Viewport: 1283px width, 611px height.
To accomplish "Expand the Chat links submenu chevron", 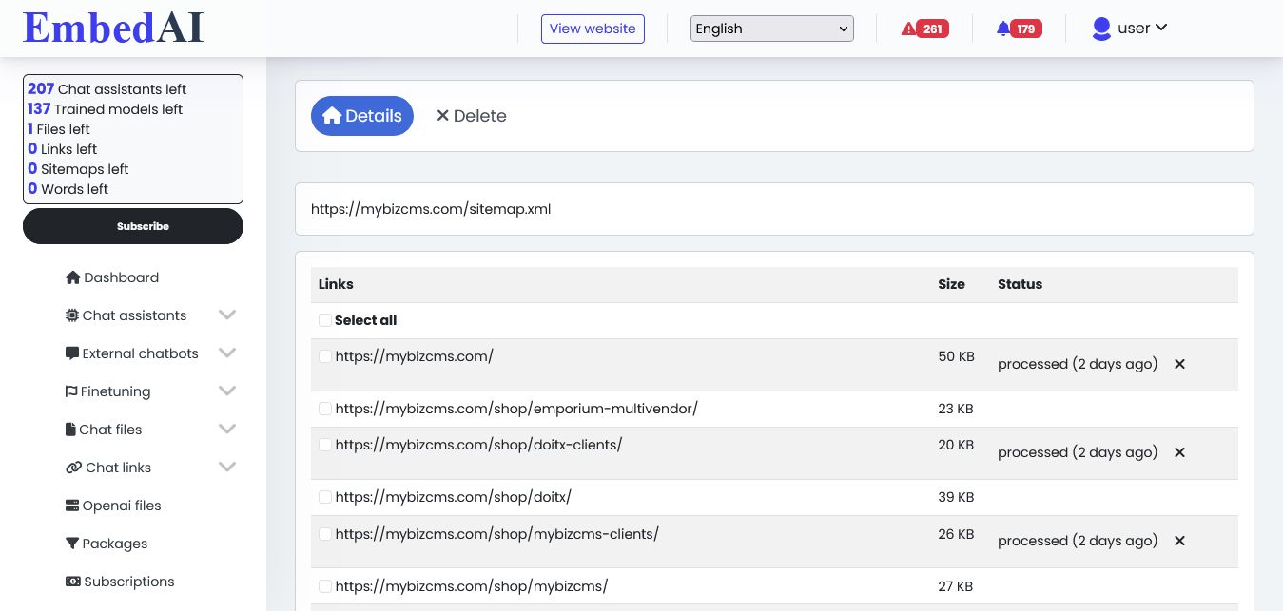I will pos(226,468).
